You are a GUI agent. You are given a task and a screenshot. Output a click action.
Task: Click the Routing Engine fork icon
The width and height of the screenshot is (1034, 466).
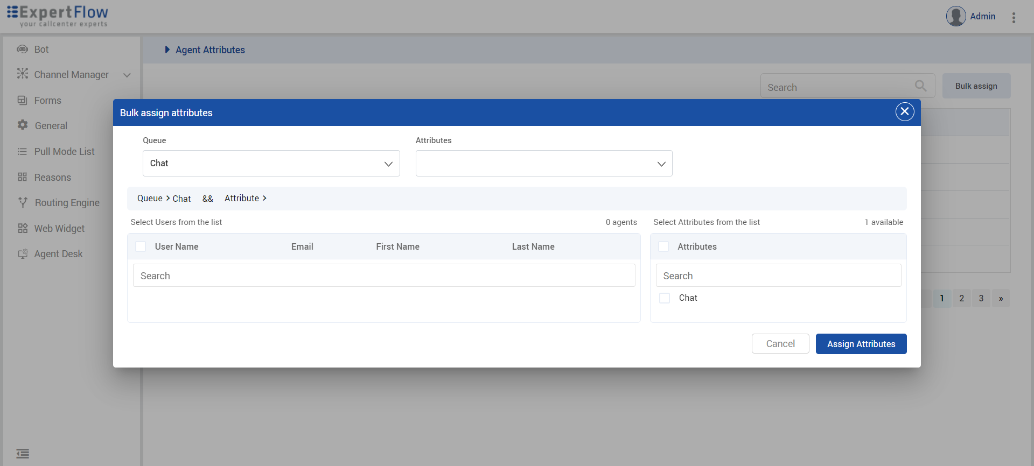[23, 202]
